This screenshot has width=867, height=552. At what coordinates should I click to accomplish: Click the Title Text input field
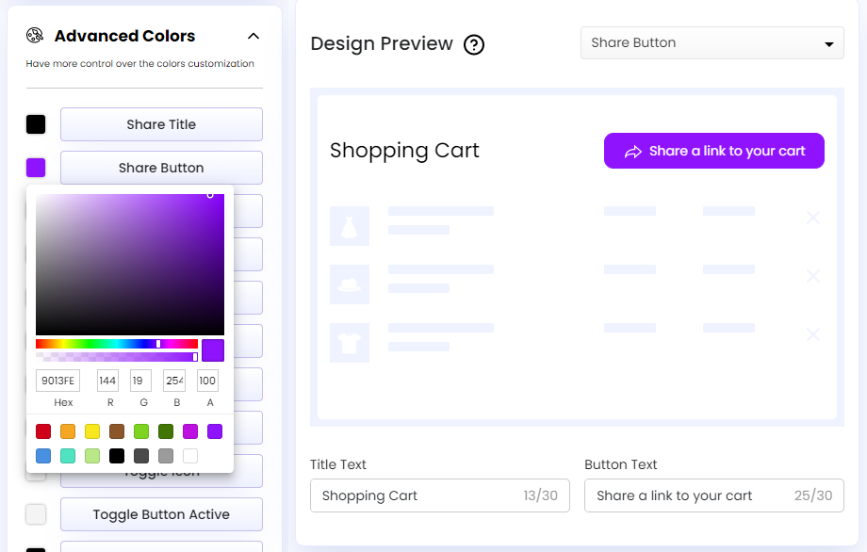tap(439, 495)
